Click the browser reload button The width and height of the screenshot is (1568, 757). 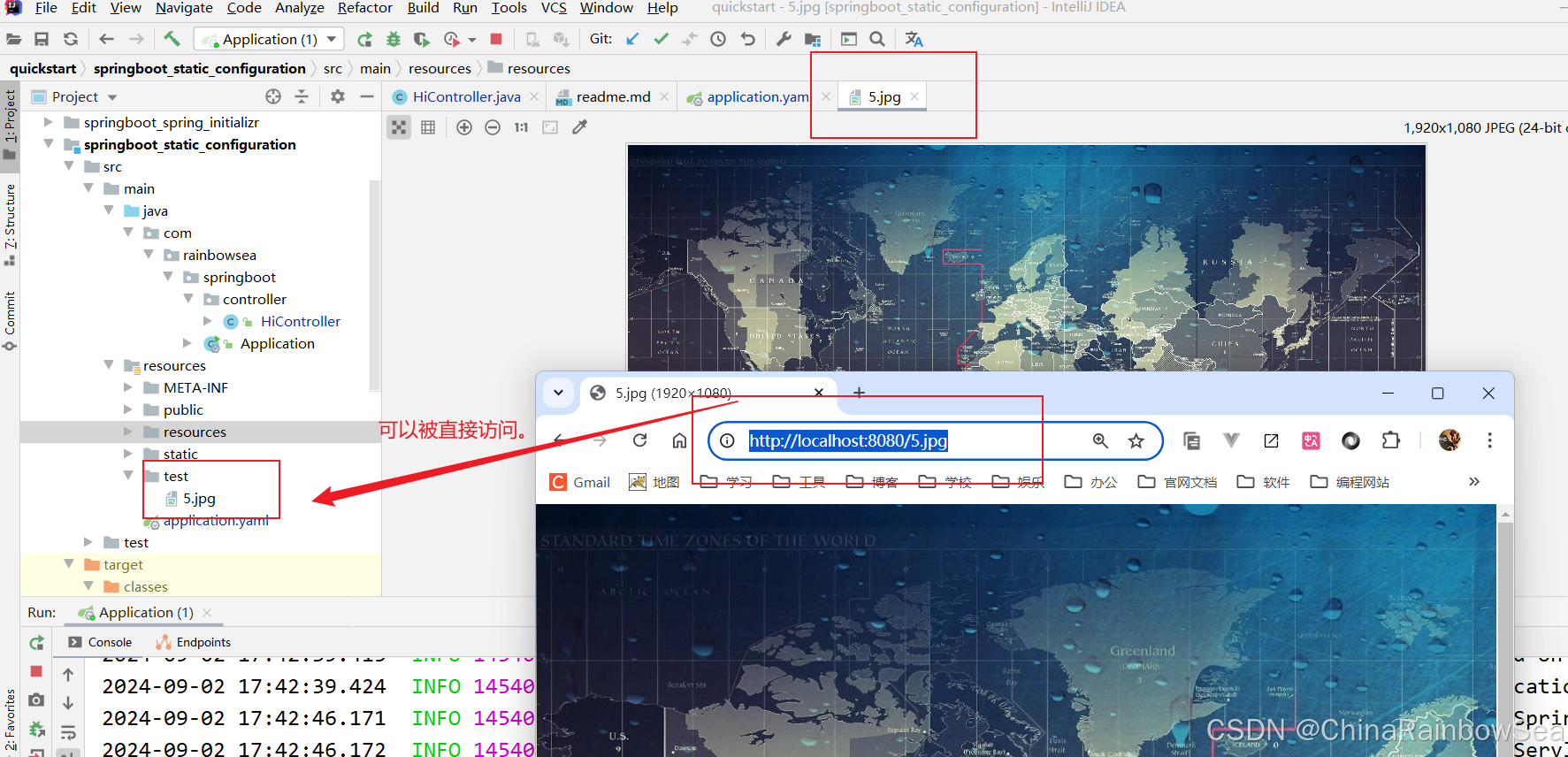coord(639,440)
